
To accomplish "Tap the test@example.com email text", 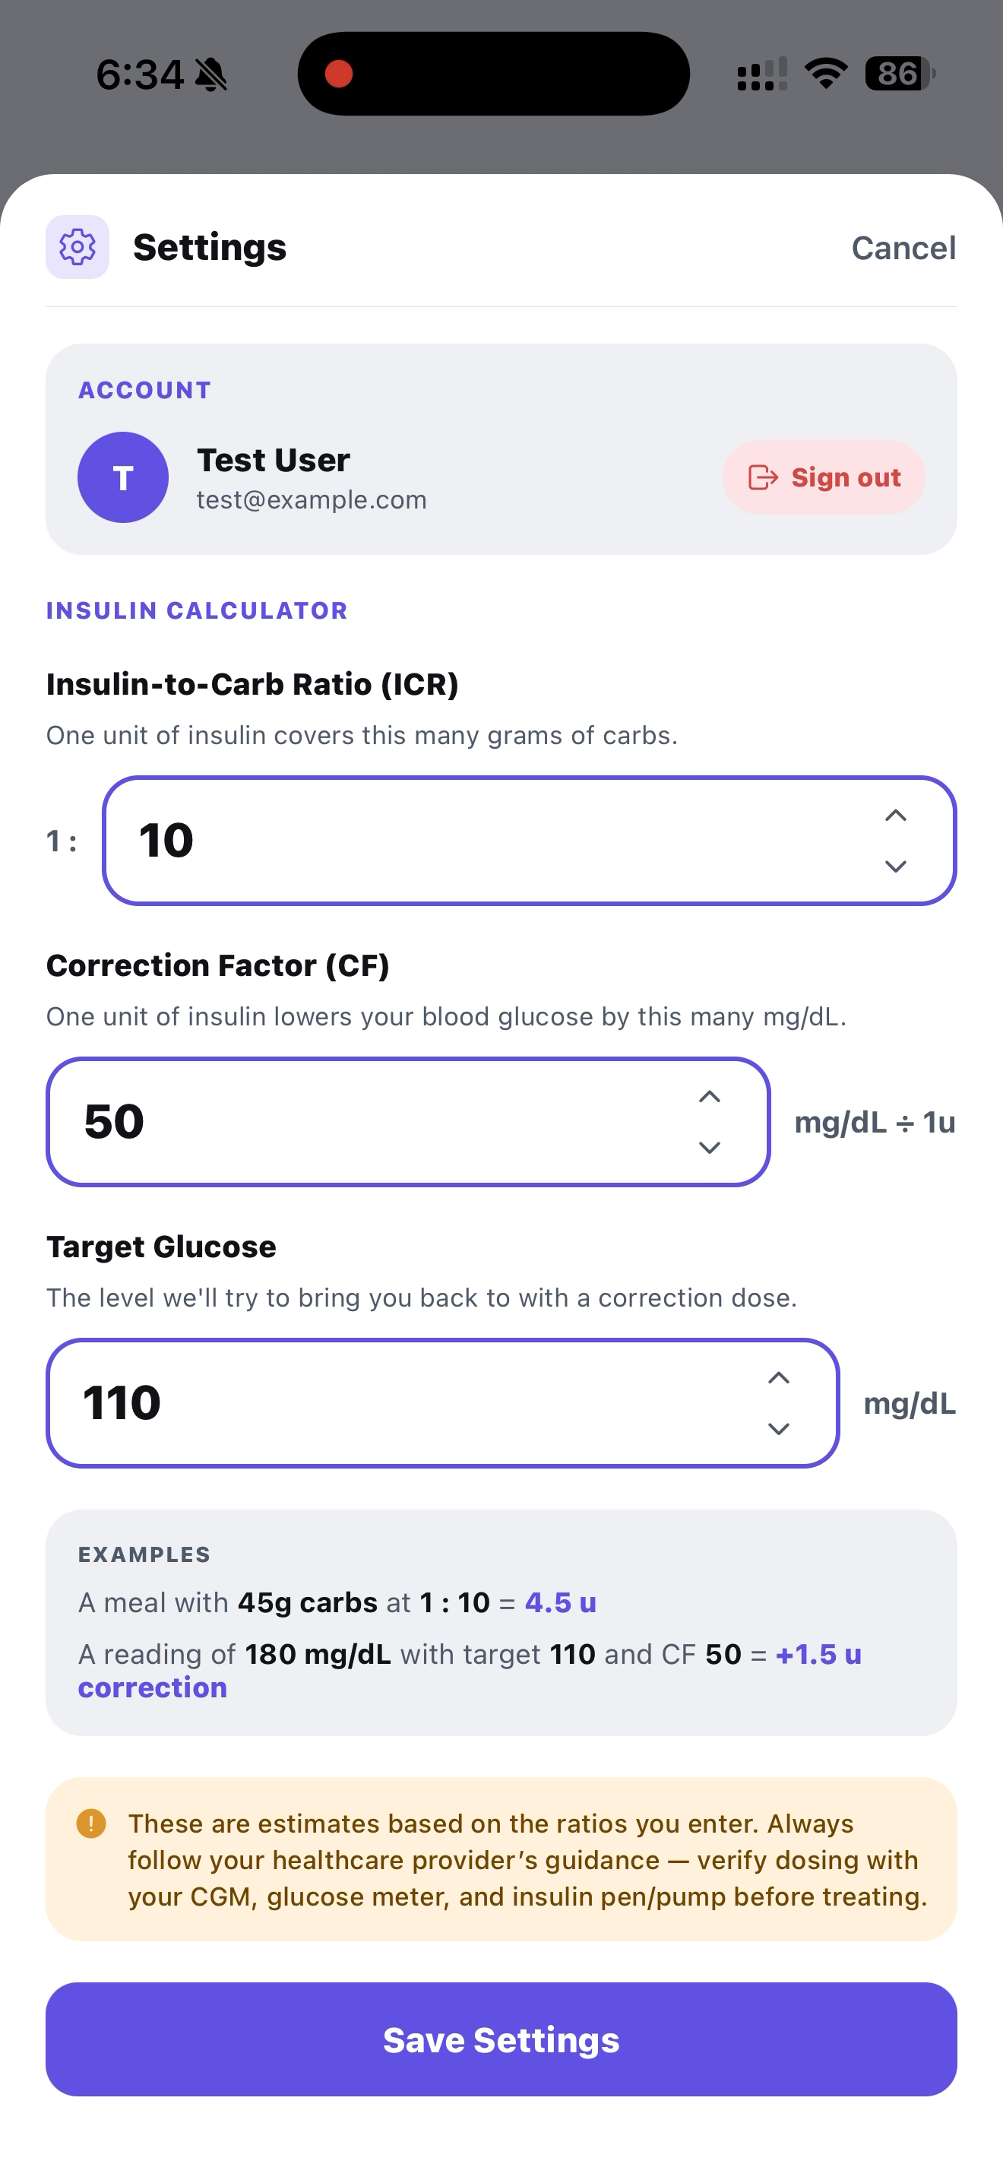I will pos(312,500).
